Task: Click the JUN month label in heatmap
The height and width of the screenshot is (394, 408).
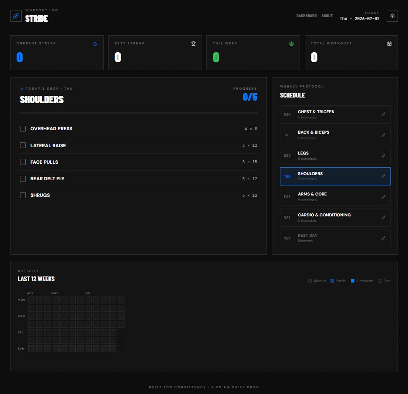Action: coord(87,293)
